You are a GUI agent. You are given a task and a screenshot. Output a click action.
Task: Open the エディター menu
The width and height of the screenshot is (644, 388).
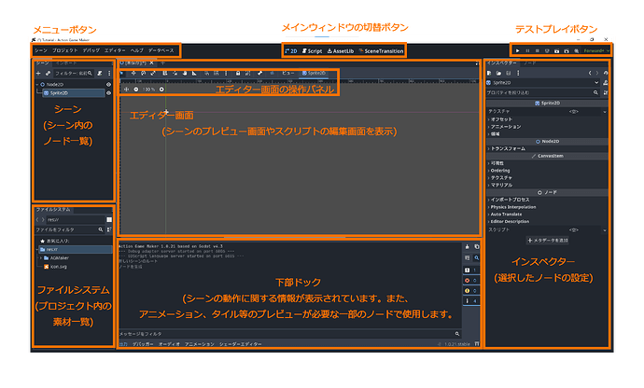pos(115,50)
